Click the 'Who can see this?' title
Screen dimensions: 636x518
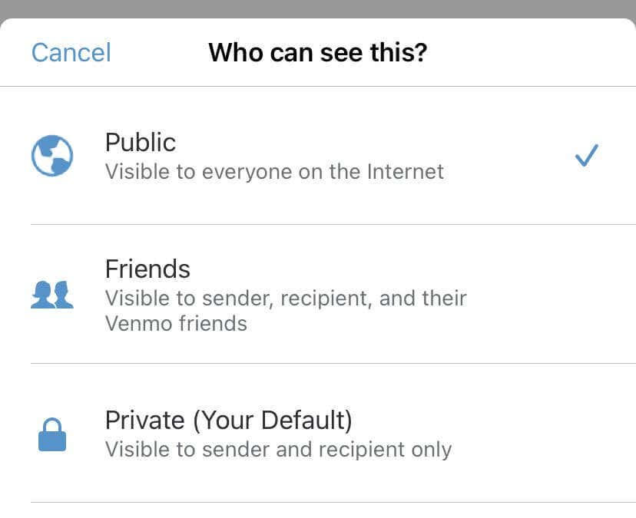[x=317, y=52]
